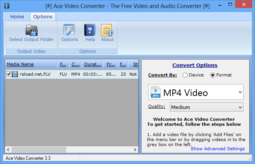Click the Options group label in ribbon
255x164 pixels.
coord(88,51)
